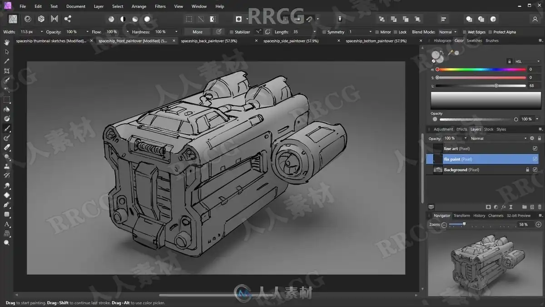The height and width of the screenshot is (307, 545).
Task: Enable the Symmetry checkbox
Action: (324, 32)
